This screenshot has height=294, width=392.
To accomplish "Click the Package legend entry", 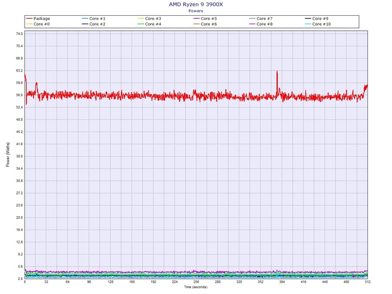I will (x=38, y=19).
